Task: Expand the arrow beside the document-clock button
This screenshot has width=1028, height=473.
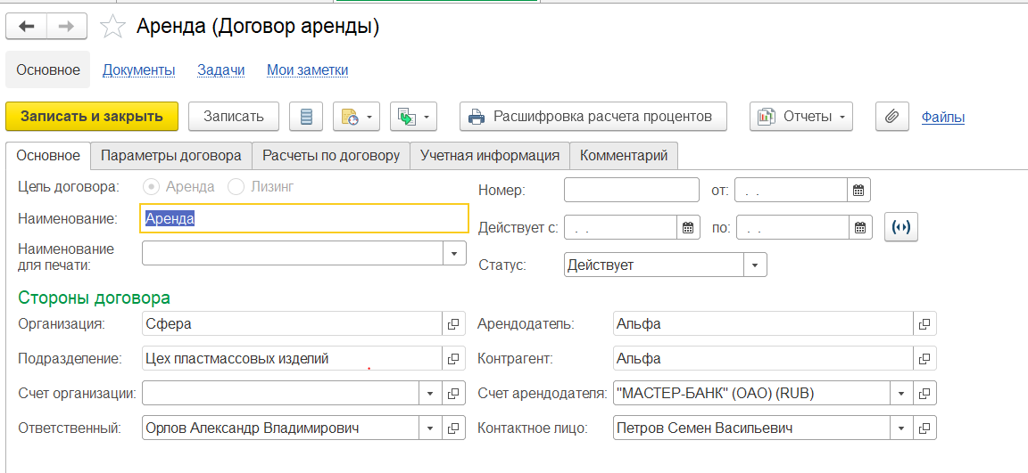Action: click(x=369, y=118)
